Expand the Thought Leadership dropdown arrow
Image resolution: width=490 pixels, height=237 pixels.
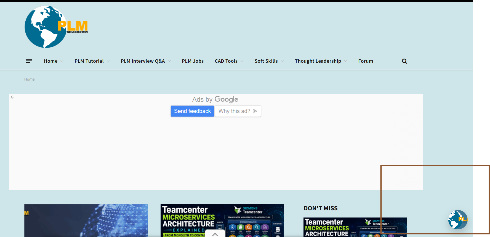[x=346, y=61]
